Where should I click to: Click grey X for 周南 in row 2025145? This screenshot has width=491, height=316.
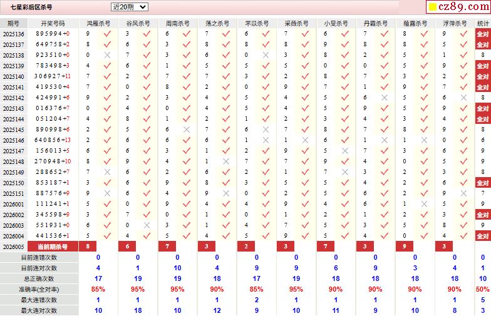click(x=187, y=130)
